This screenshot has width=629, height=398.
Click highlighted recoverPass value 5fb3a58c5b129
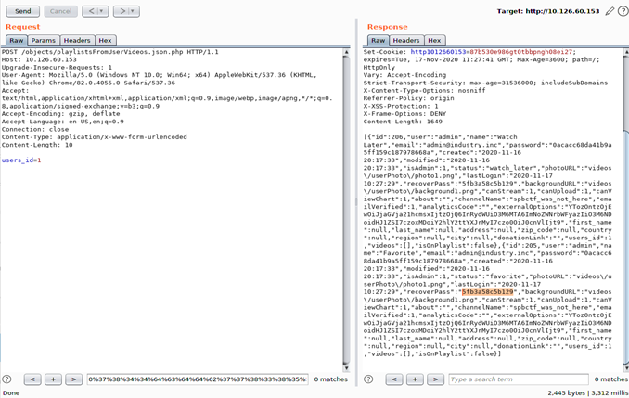487,291
